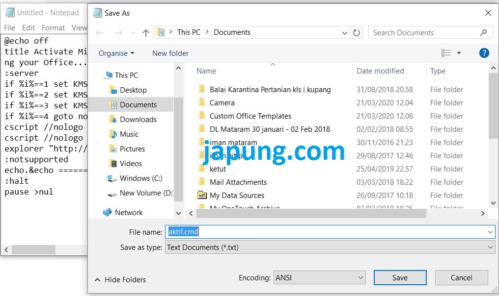Click the Back arrow in Save As dialog

[100, 33]
